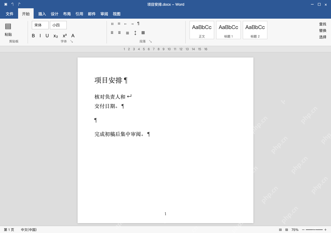Toggle subscript formatting

[56, 36]
